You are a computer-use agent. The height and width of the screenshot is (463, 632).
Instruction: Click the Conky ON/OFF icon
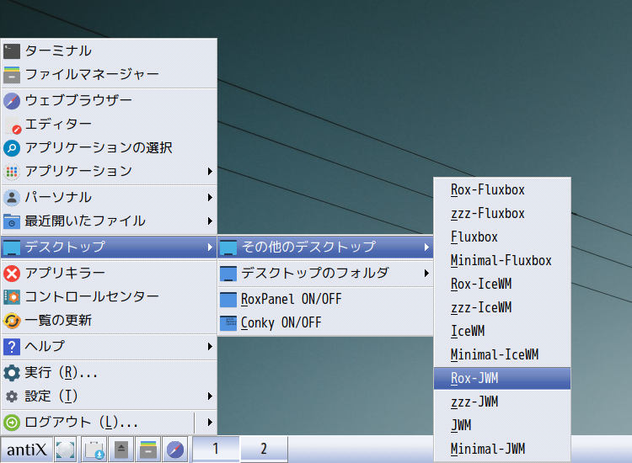click(x=228, y=323)
